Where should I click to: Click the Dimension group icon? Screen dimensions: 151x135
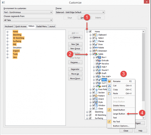click(96, 51)
